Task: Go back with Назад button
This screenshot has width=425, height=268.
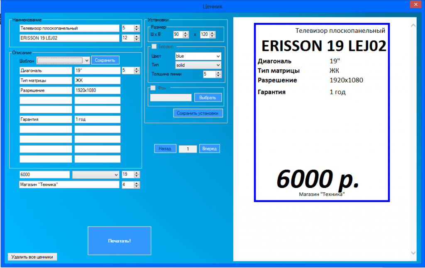Action: point(165,149)
